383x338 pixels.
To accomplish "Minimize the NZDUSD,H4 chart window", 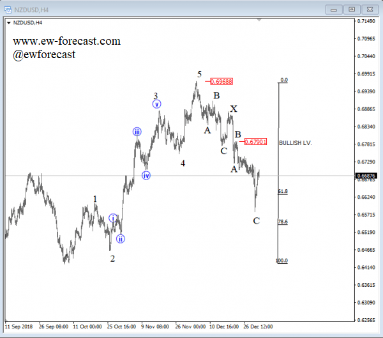I will coord(334,10).
